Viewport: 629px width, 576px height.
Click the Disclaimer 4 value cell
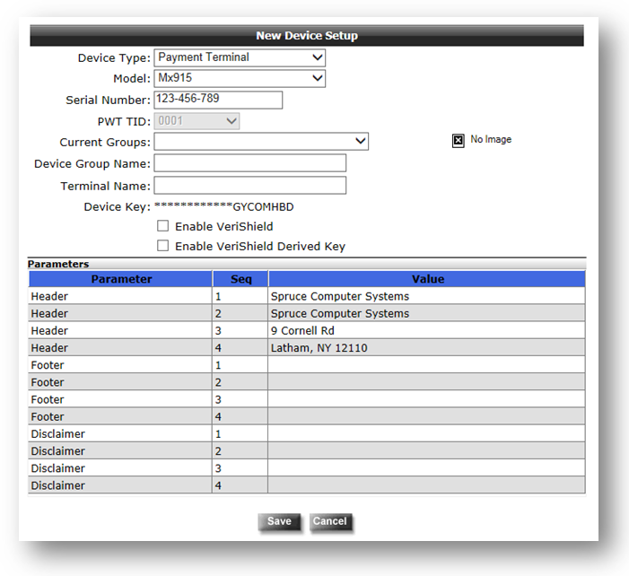[x=426, y=485]
